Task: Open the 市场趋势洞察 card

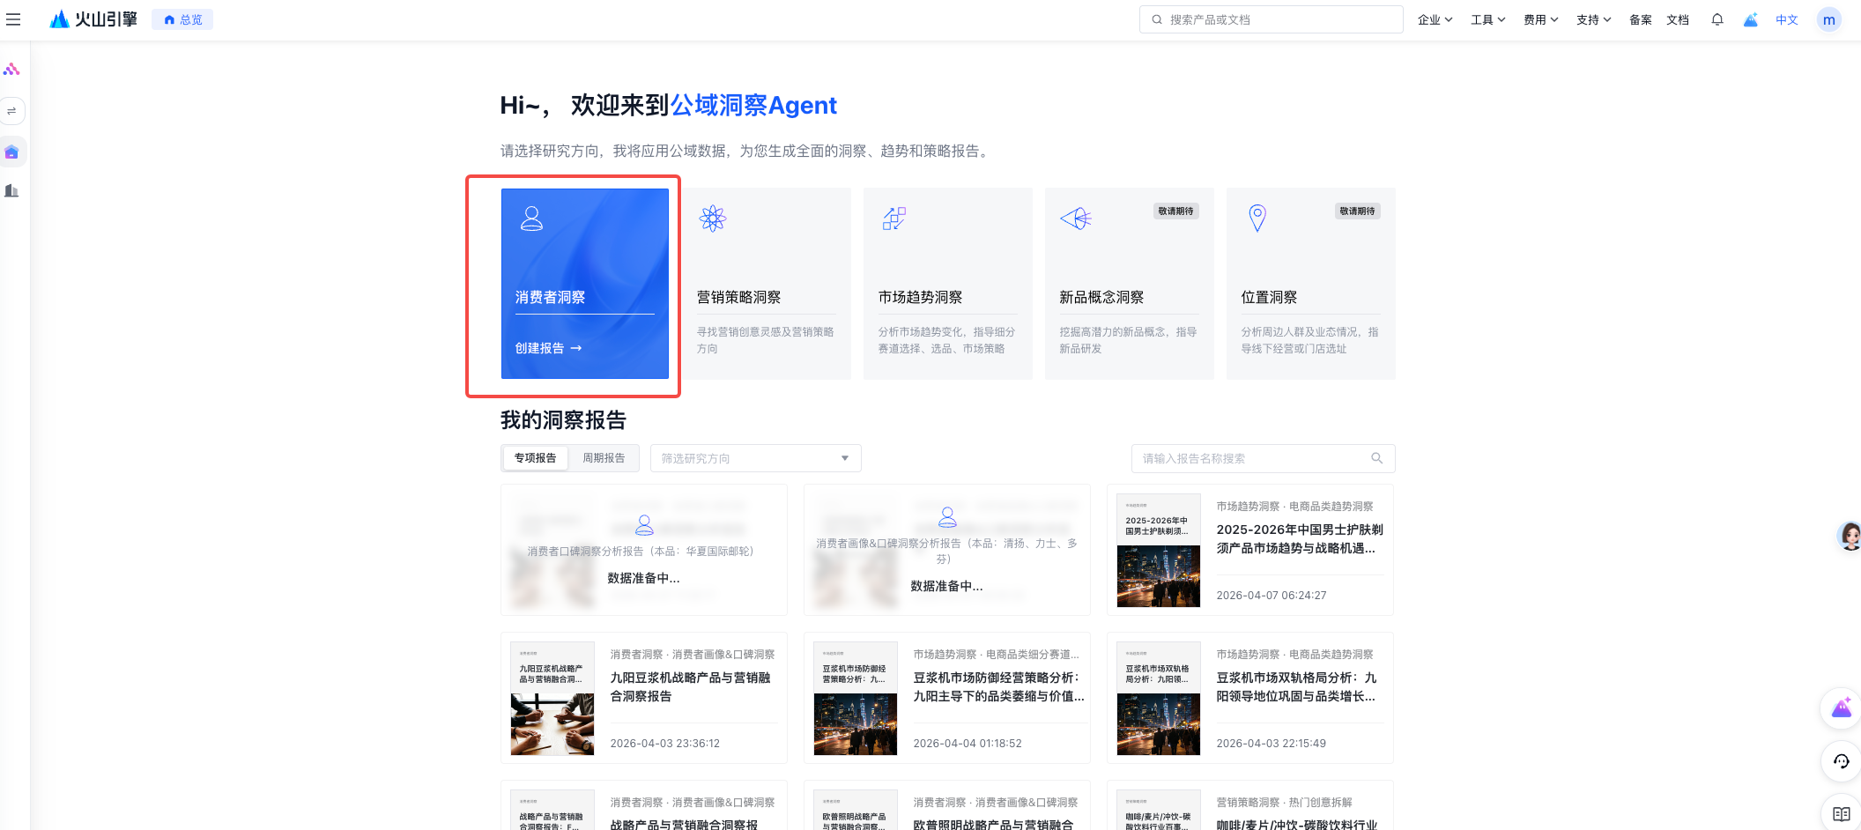Action: point(948,284)
